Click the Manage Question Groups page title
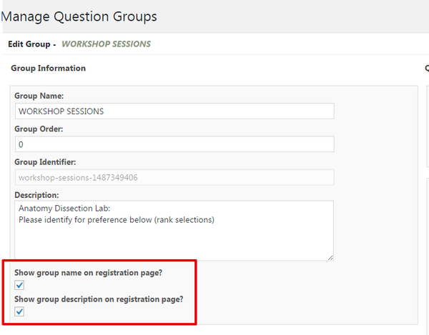The width and height of the screenshot is (429, 335). pos(79,16)
